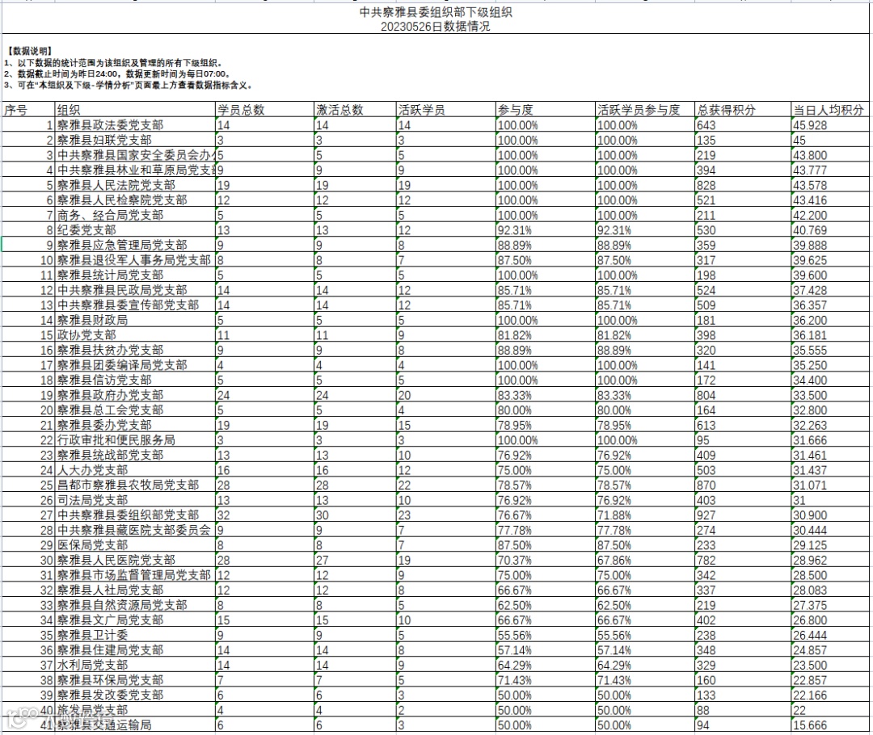Click the 激活总数 header cell

pos(355,110)
